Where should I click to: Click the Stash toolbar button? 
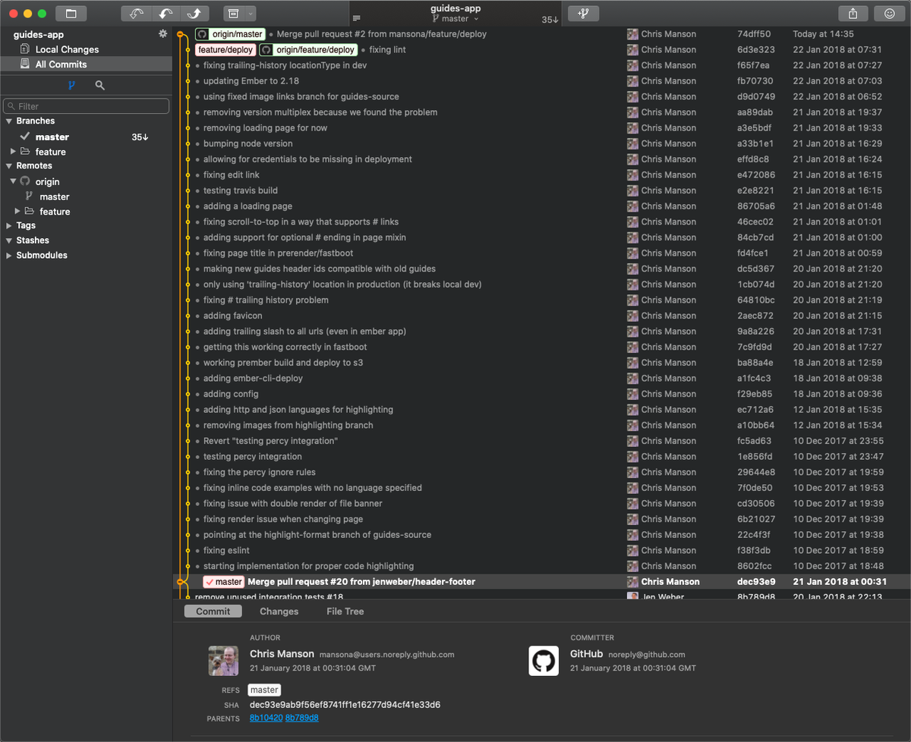232,13
